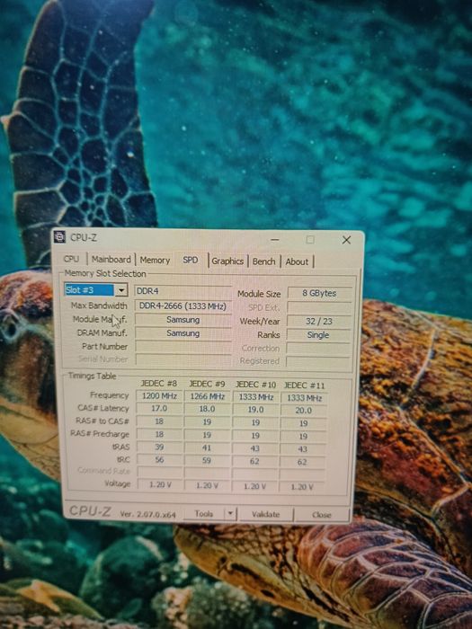Open the Memory tab

pos(155,261)
